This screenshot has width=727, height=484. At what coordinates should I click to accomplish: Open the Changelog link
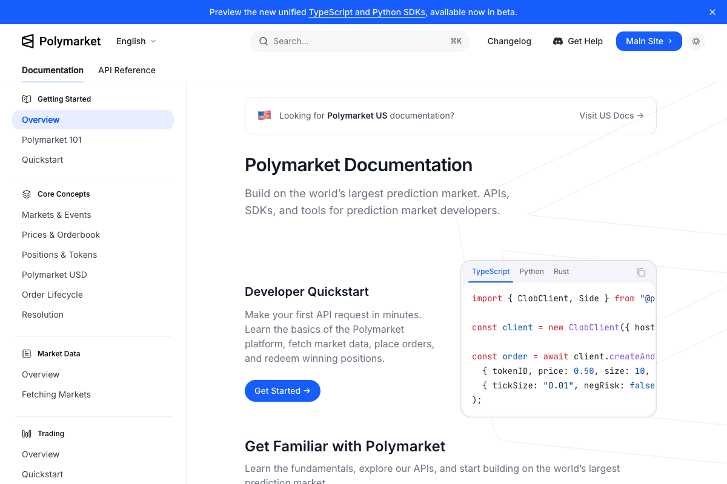click(510, 41)
